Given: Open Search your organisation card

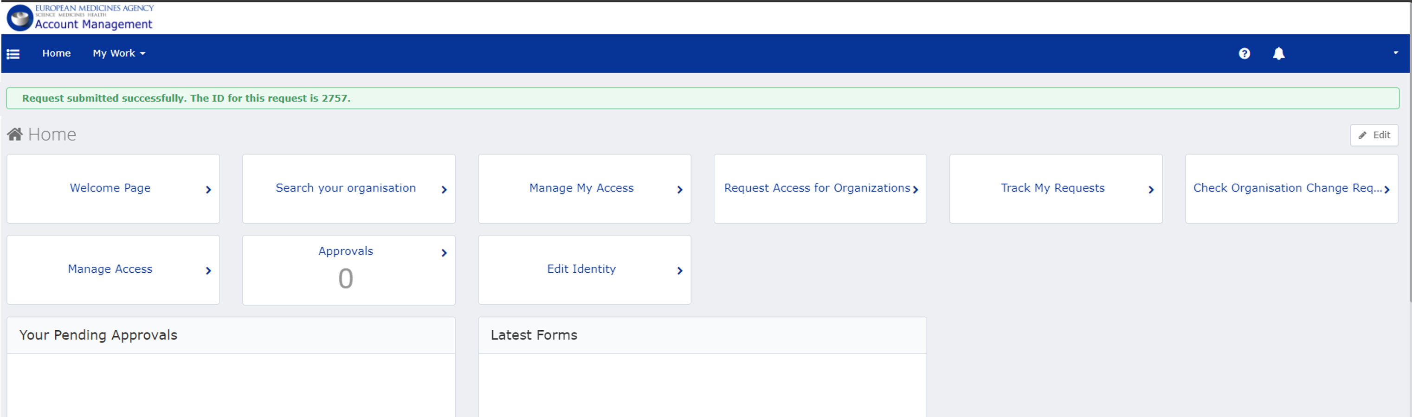Looking at the screenshot, I should [x=345, y=188].
